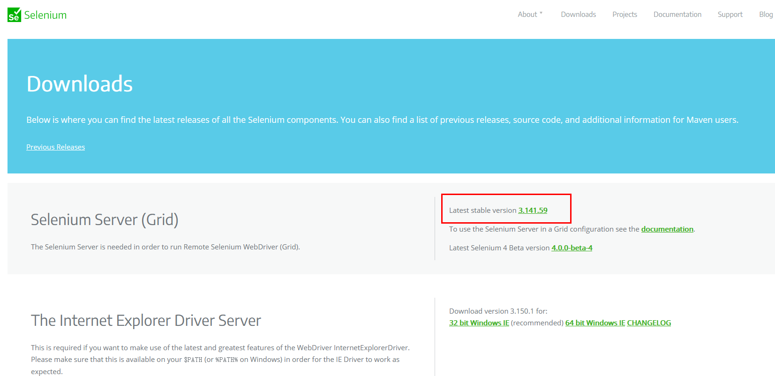Click the 'Latest Selenium 4 Beta version' text
The image size is (775, 376).
(x=499, y=248)
